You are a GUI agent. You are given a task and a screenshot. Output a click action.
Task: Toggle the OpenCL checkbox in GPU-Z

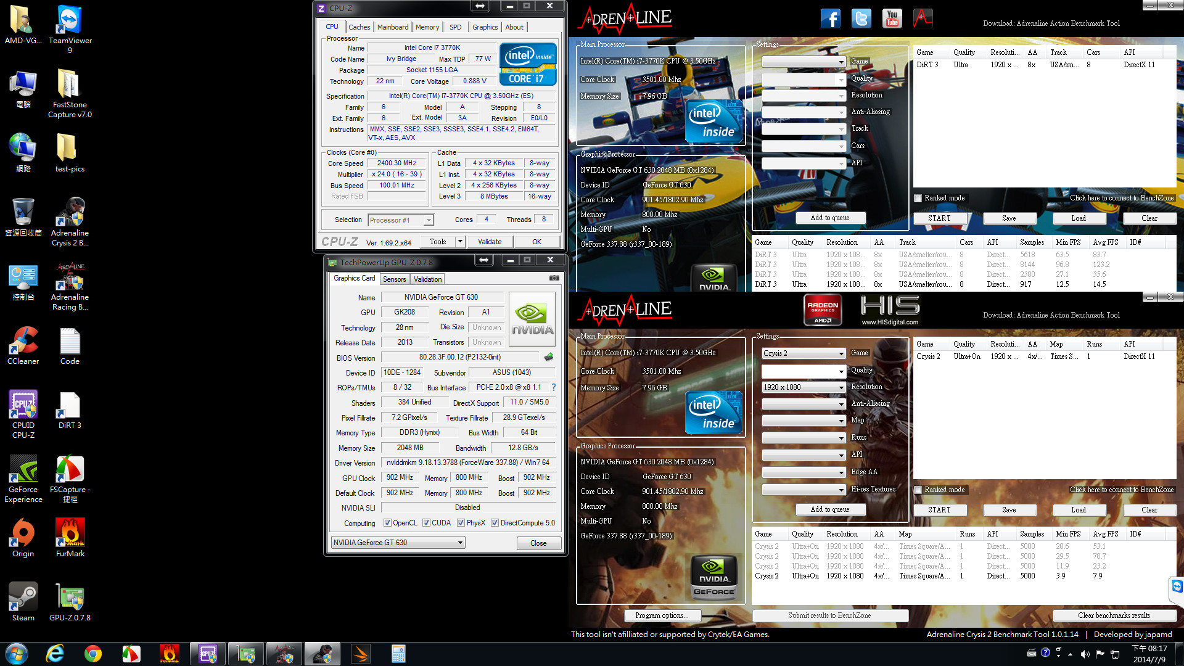coord(387,523)
